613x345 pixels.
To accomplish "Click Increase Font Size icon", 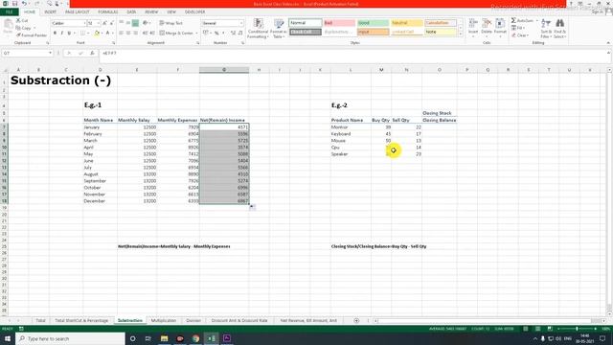I will tap(104, 23).
